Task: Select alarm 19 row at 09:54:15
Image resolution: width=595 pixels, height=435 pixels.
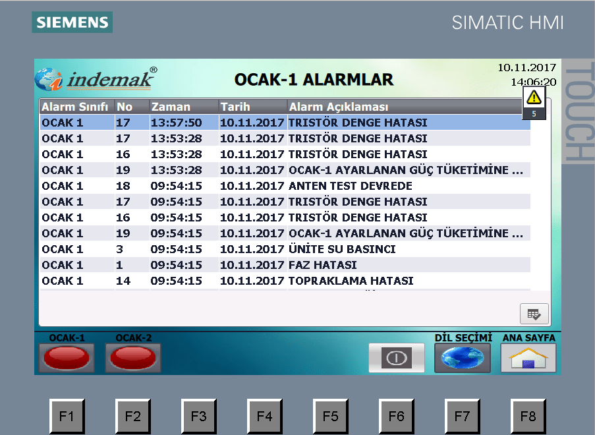Action: pyautogui.click(x=285, y=233)
